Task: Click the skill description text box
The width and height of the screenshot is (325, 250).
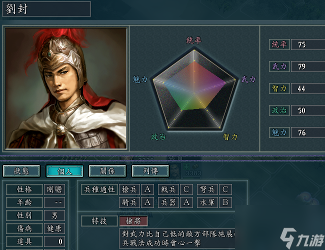Action: tap(177, 238)
